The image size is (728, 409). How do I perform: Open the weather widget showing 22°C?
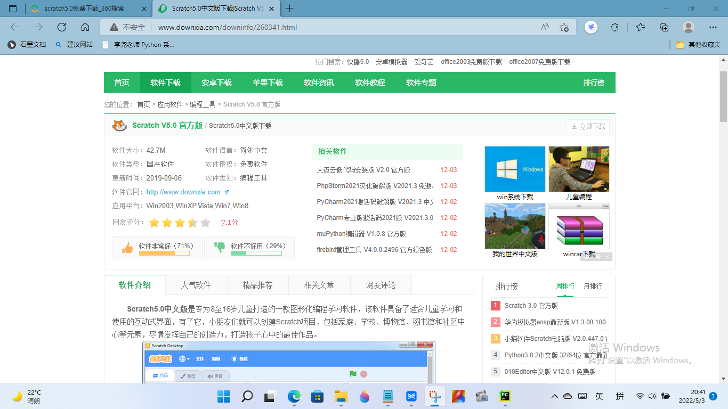tap(27, 396)
